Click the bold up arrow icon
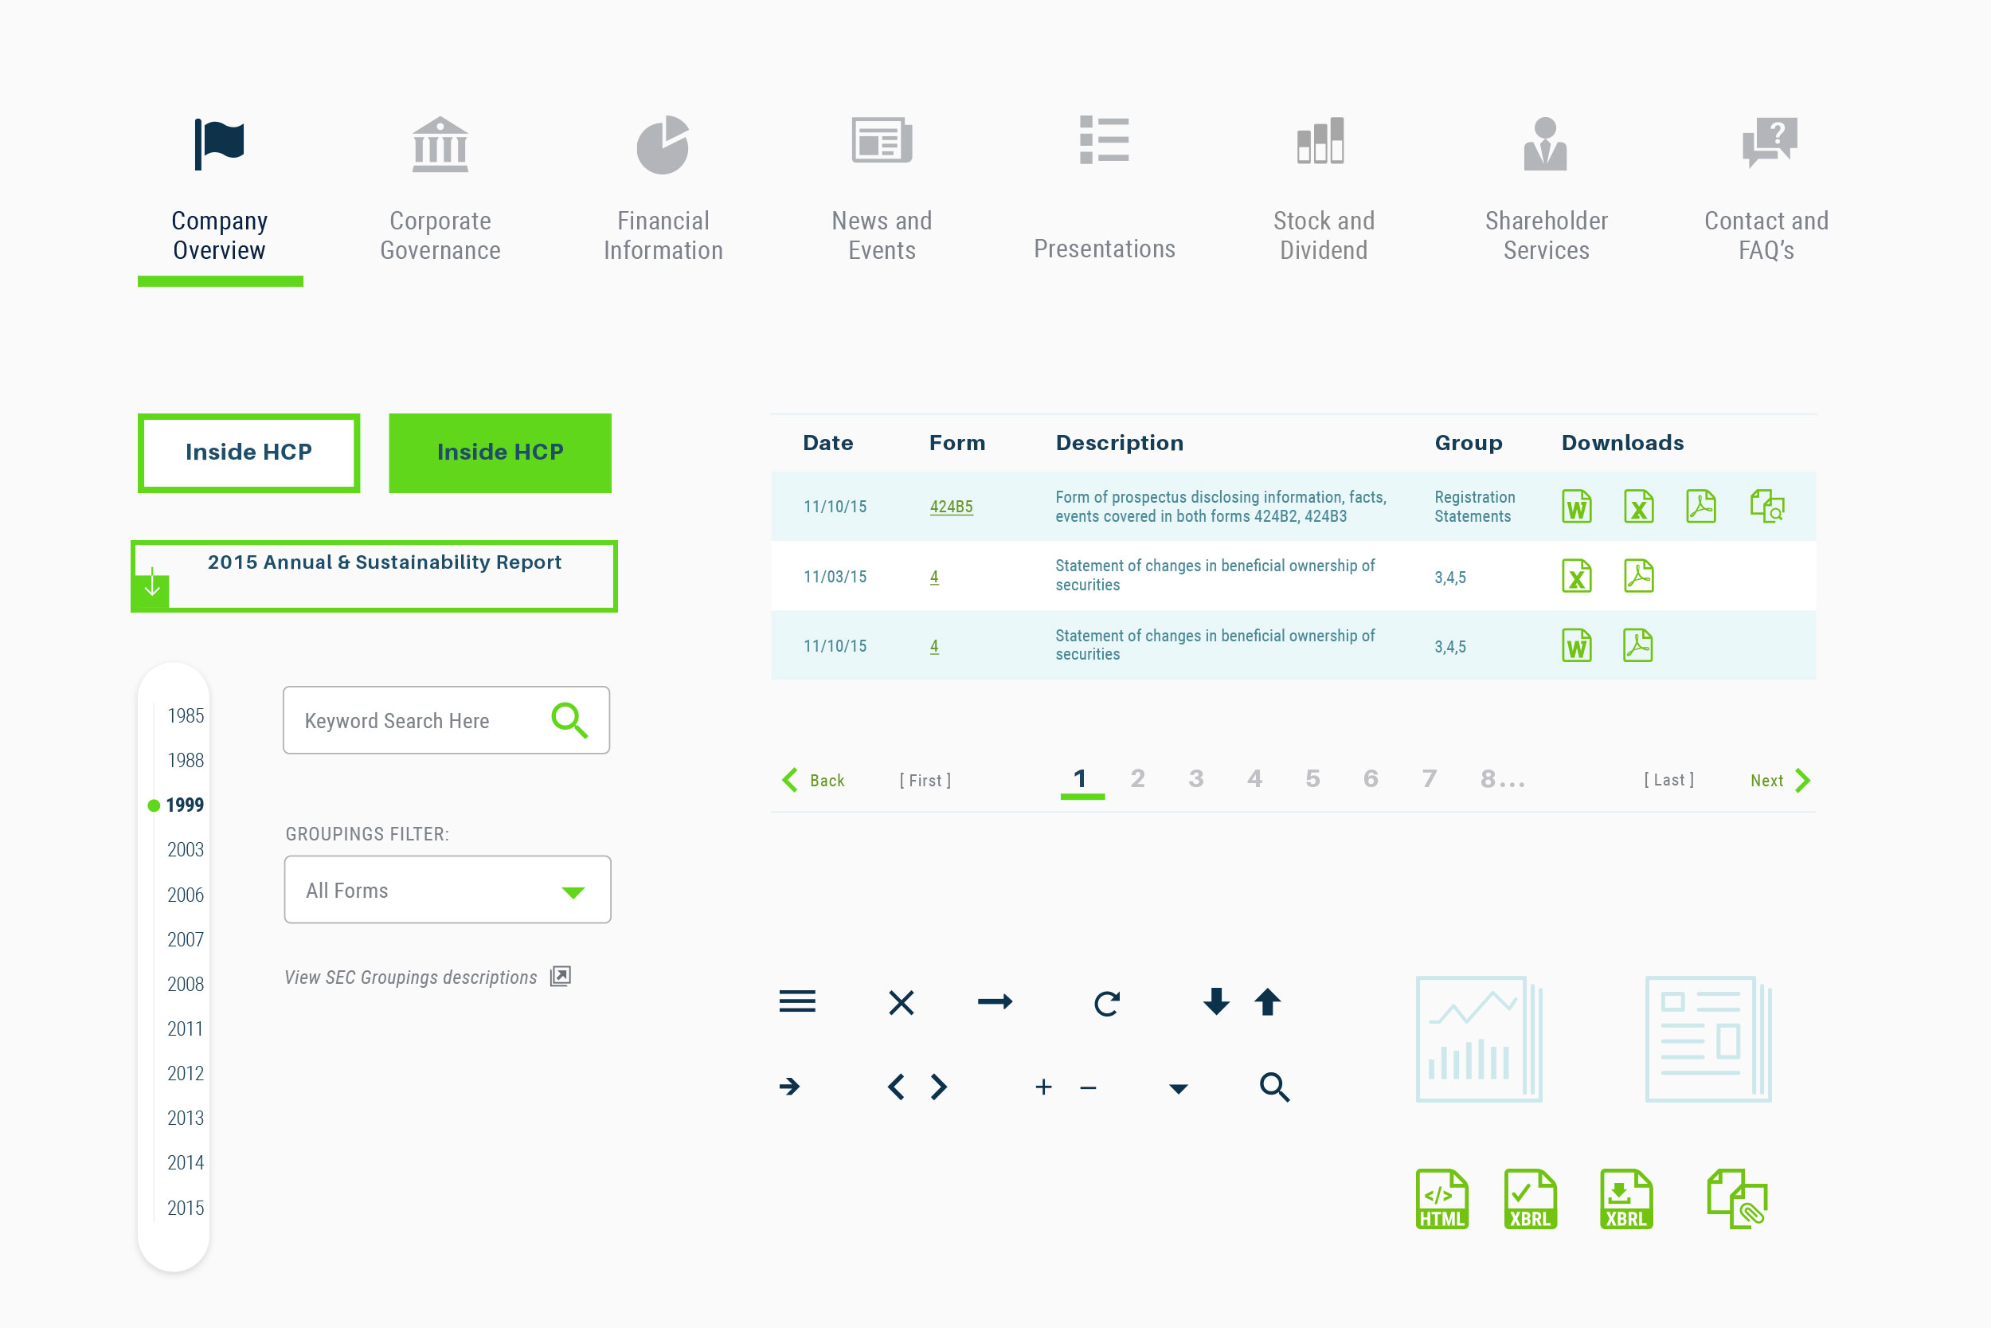1991x1328 pixels. 1267,1001
